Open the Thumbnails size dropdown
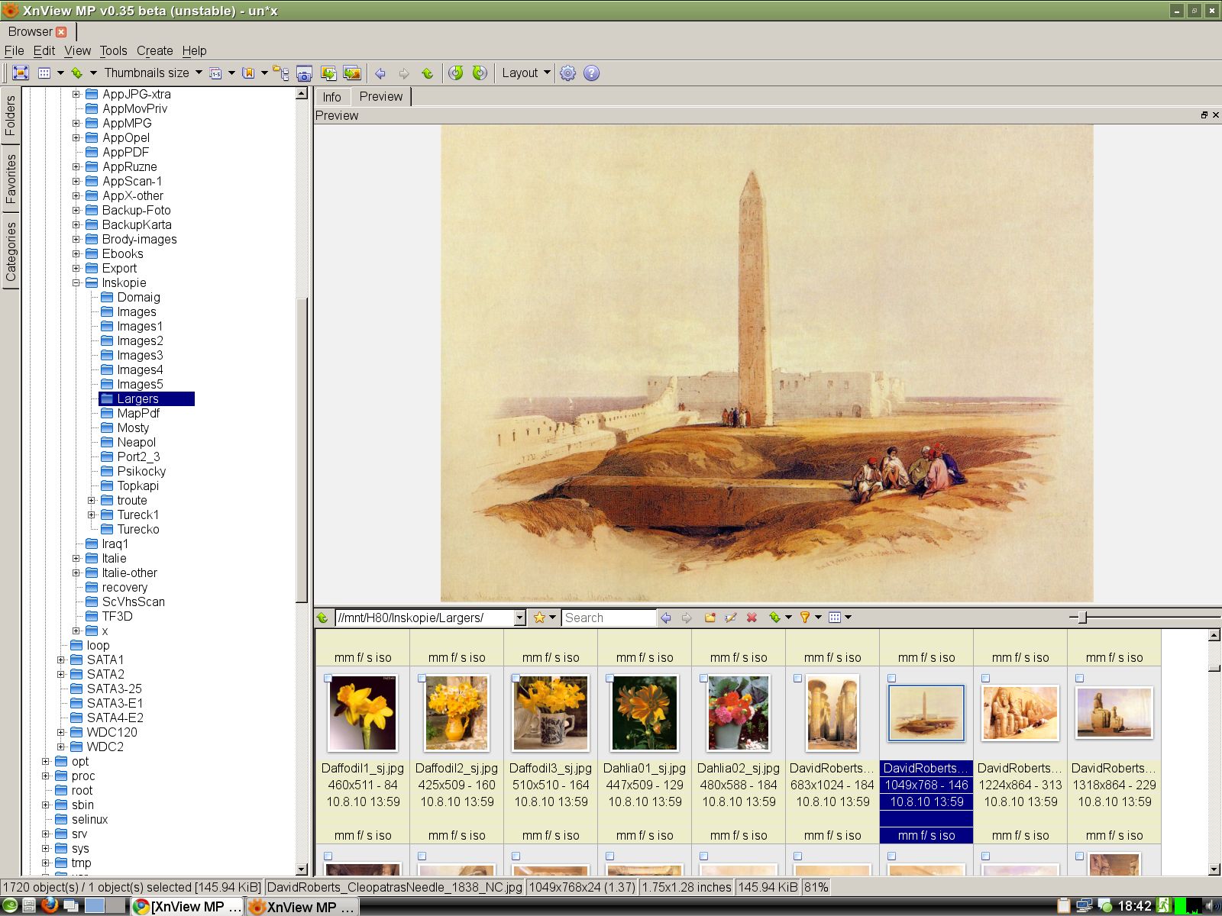Screen dimensions: 1222x916 click(153, 73)
